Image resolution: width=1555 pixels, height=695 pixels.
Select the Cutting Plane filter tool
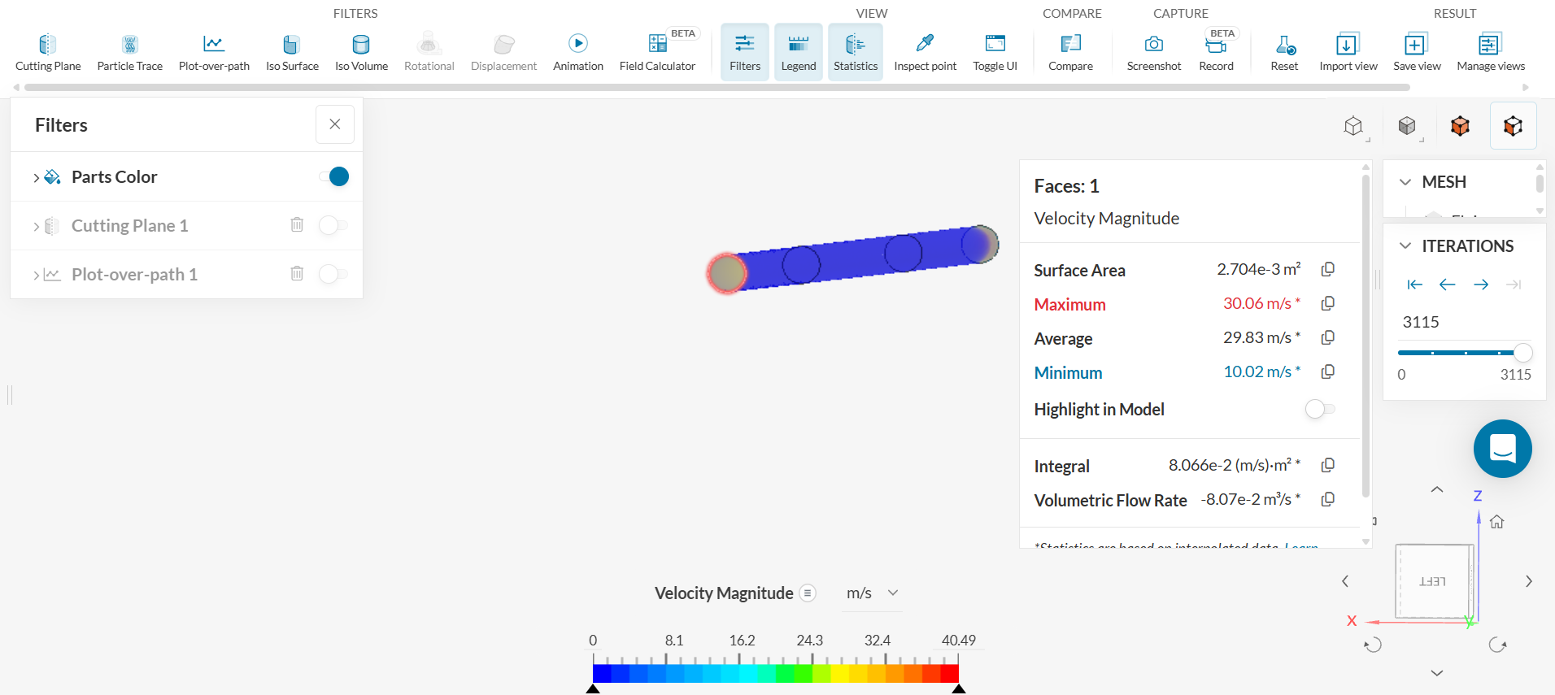coord(48,52)
